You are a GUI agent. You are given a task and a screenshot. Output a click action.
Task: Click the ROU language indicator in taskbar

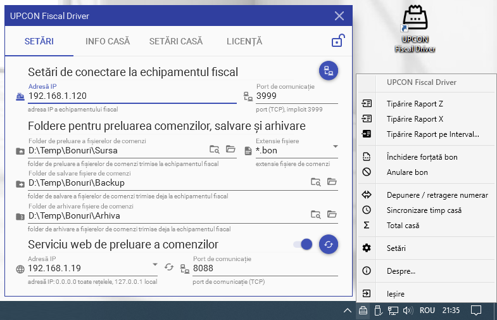[x=427, y=310]
